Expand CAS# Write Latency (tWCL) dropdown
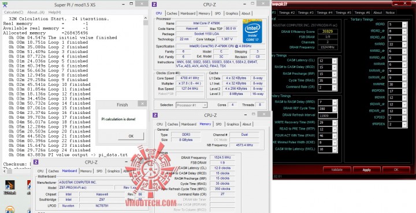416x213 pixels. coord(335,150)
